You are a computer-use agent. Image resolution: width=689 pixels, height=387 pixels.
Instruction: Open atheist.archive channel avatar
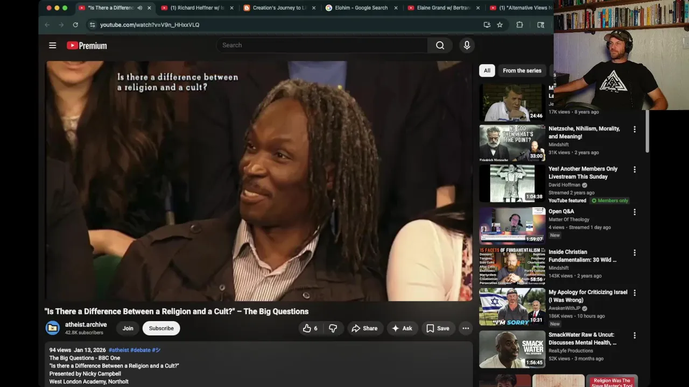click(x=53, y=328)
